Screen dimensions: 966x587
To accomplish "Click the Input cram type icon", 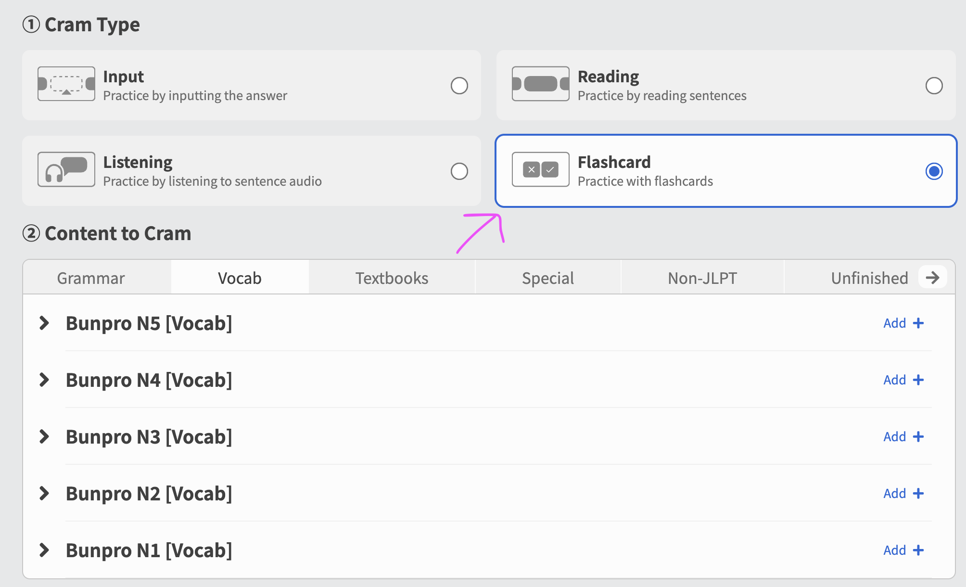I will pos(66,84).
